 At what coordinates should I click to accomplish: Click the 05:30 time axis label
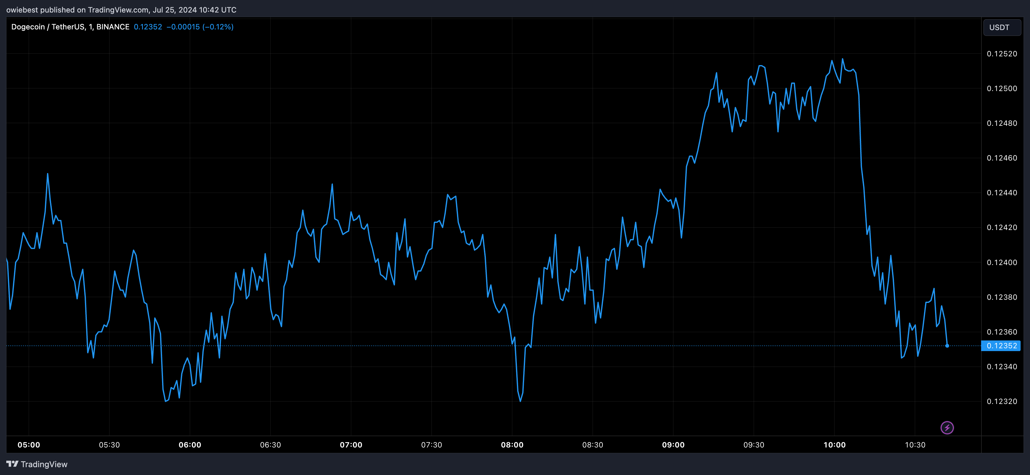(x=109, y=445)
